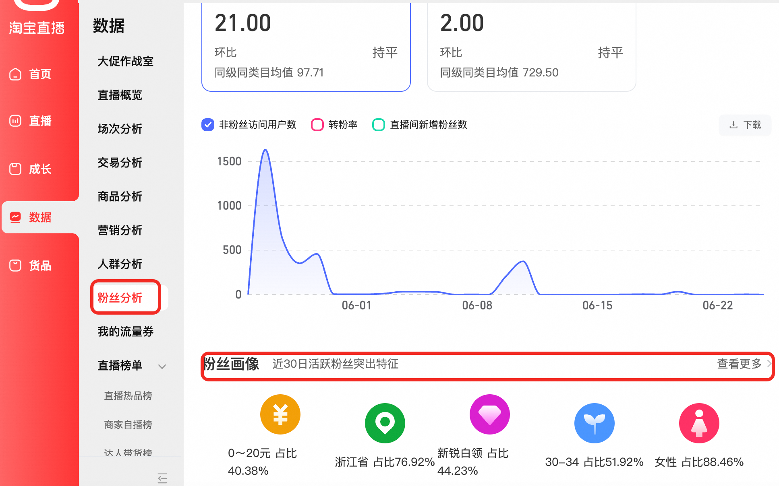779x486 pixels.
Task: Click 0~20元 占比 40.38% text
Action: click(x=262, y=462)
